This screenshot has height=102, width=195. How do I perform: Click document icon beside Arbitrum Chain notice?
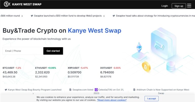pyautogui.click(x=134, y=90)
